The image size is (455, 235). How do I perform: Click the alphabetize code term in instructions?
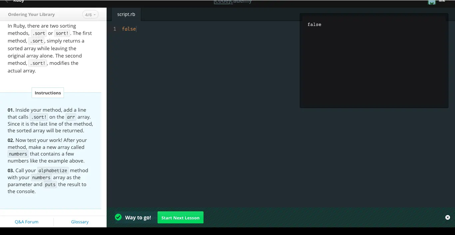53,171
